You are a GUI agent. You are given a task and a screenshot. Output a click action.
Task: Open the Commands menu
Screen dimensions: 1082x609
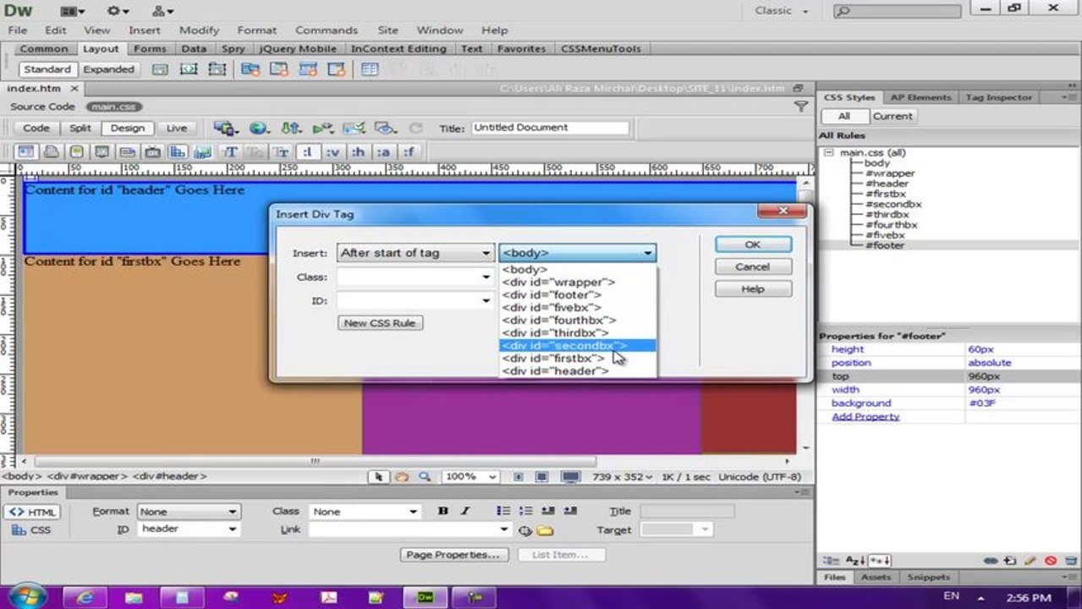tap(327, 30)
